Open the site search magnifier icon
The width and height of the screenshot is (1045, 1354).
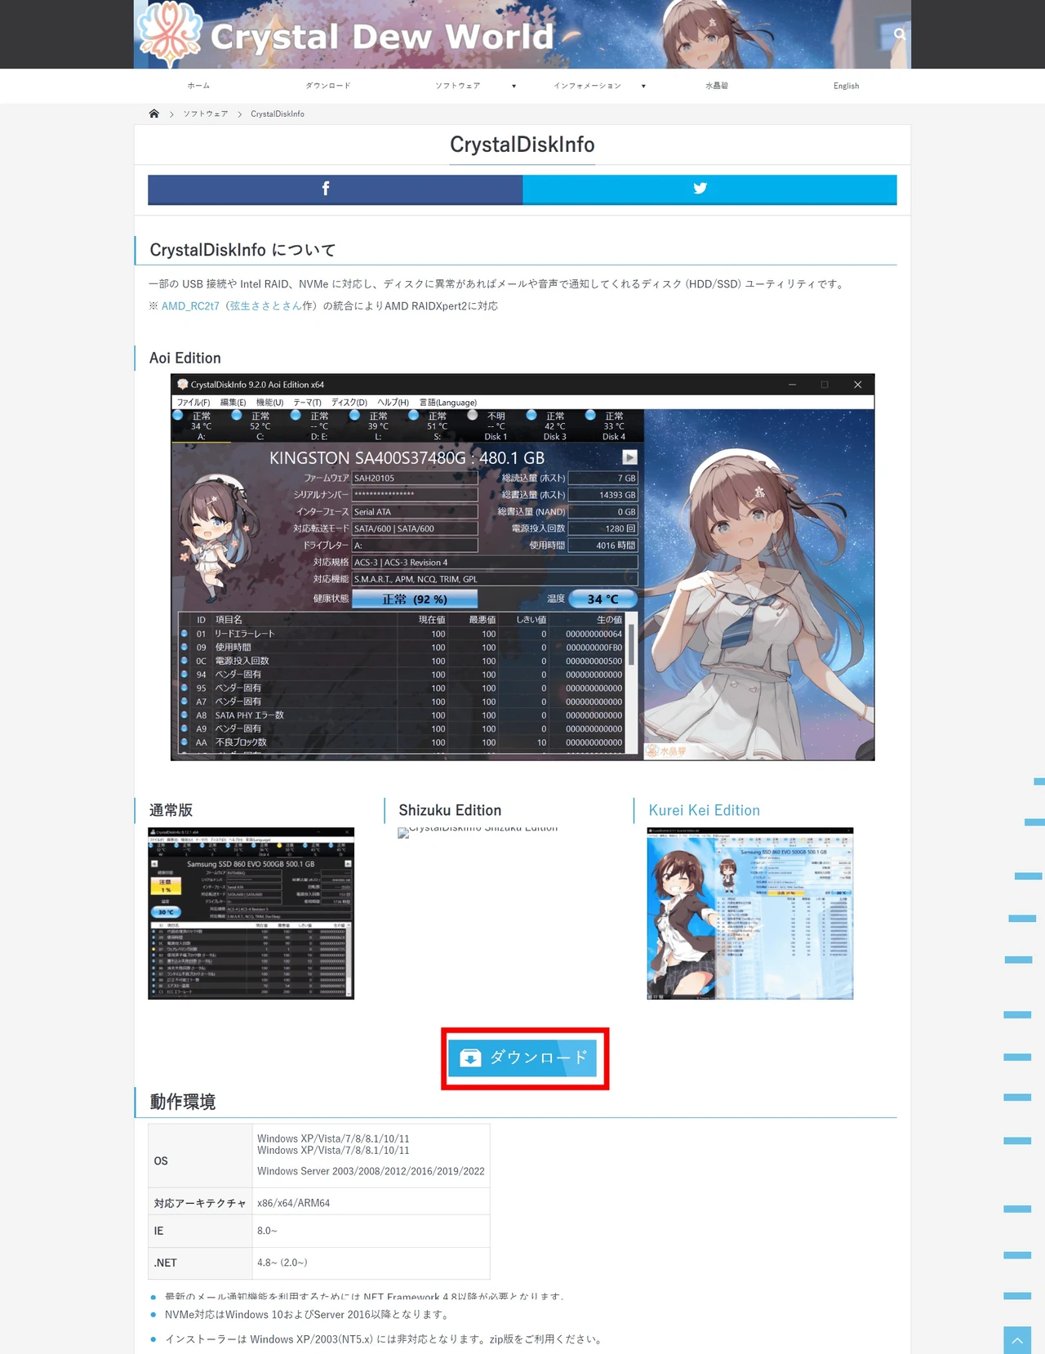(x=899, y=34)
